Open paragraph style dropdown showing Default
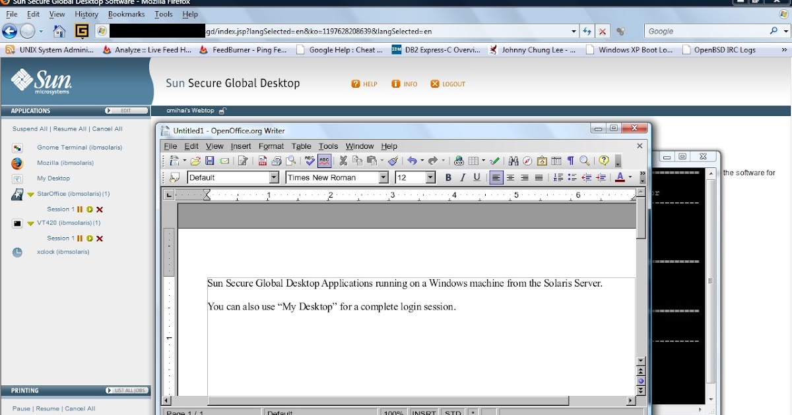The width and height of the screenshot is (792, 415). (x=274, y=177)
